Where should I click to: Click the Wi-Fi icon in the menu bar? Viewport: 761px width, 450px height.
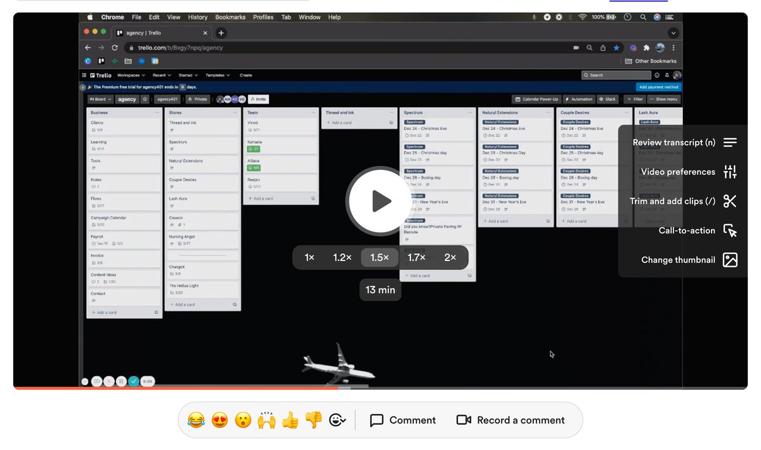(582, 17)
